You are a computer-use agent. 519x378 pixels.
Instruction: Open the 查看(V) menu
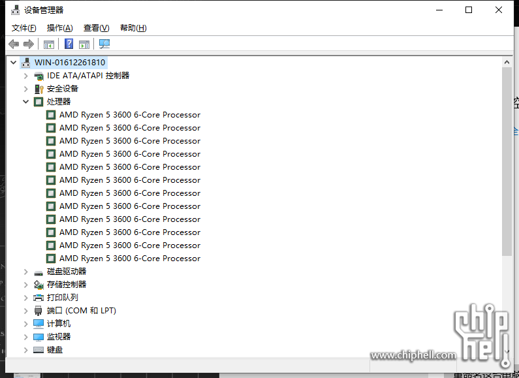(x=97, y=28)
